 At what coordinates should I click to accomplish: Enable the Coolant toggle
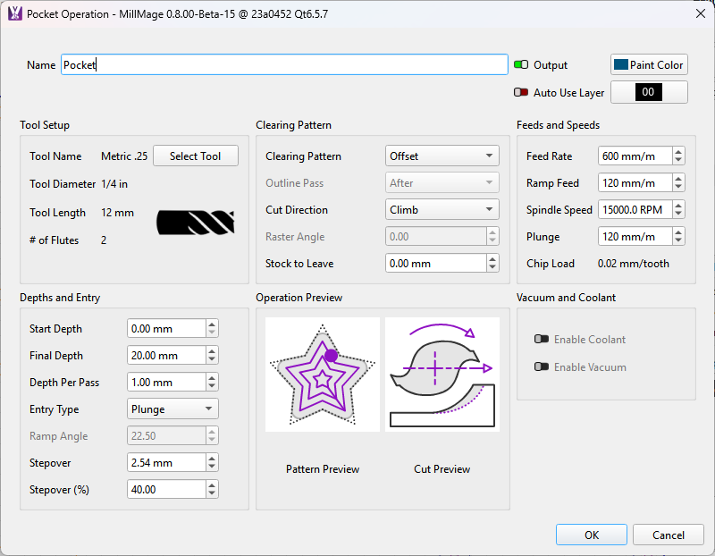pyautogui.click(x=542, y=340)
